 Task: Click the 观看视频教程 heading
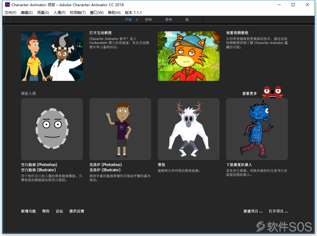coord(237,33)
